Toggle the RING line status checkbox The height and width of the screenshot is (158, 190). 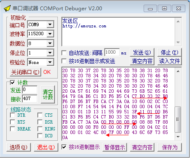coord(40,129)
